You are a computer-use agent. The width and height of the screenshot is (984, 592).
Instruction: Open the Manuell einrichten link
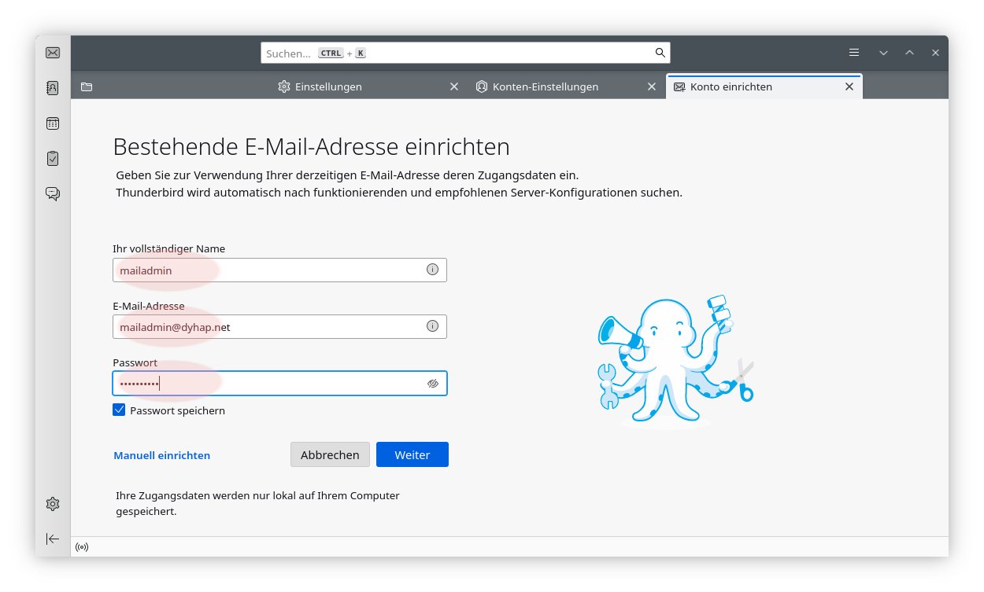(x=162, y=455)
